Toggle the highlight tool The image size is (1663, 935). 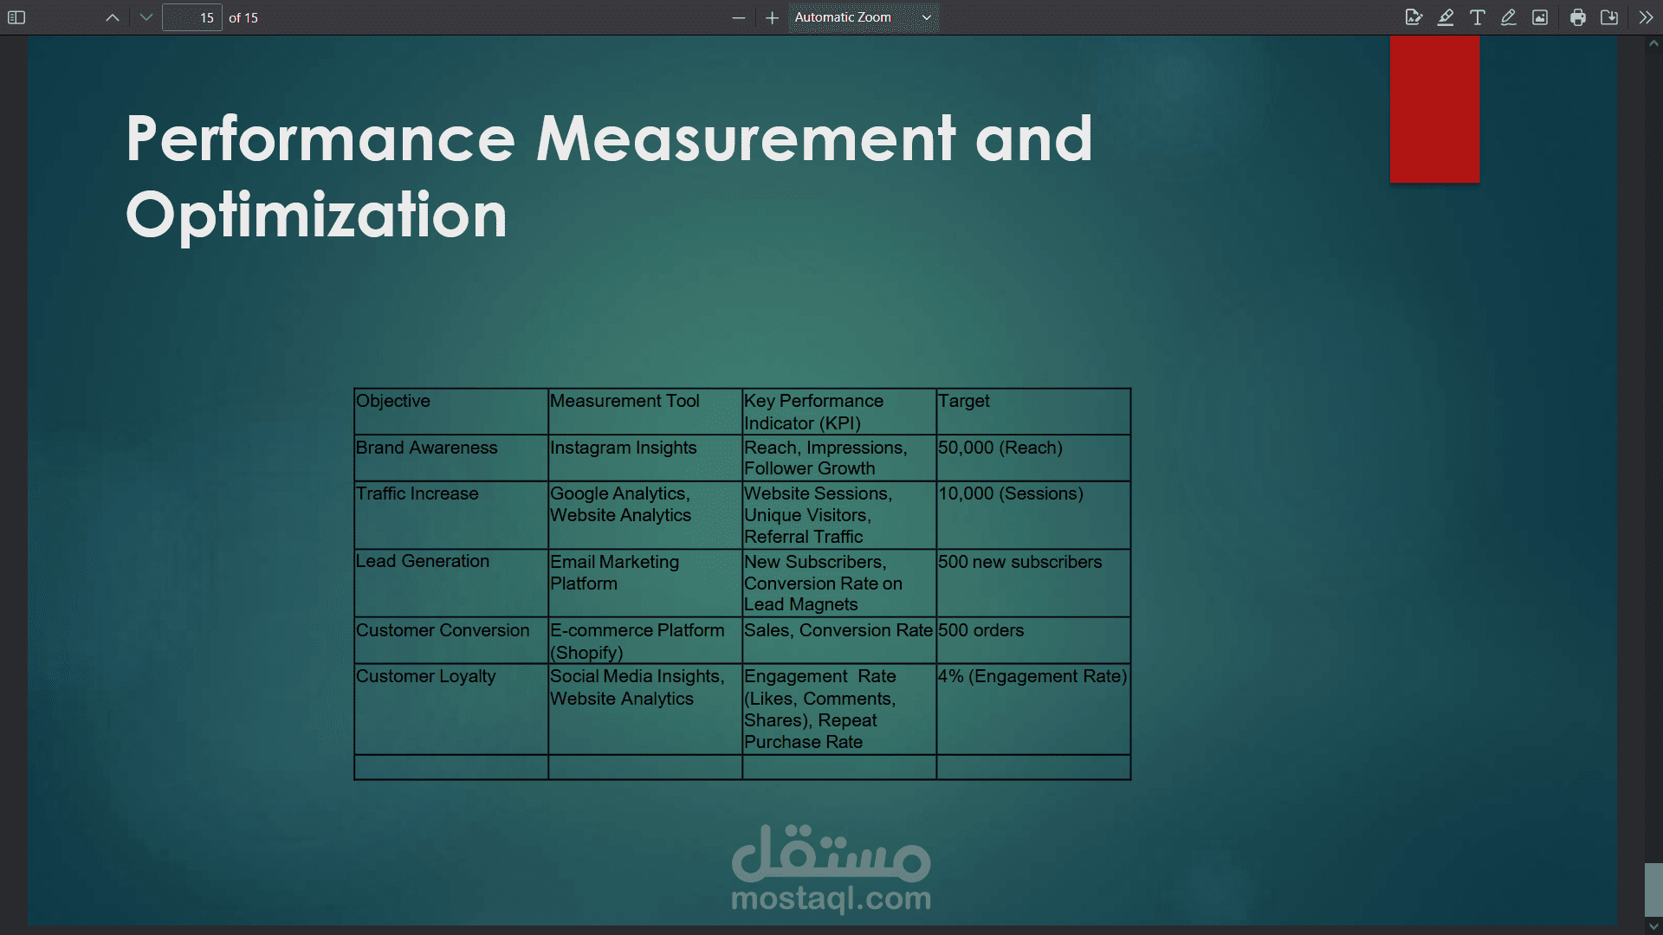click(1446, 17)
